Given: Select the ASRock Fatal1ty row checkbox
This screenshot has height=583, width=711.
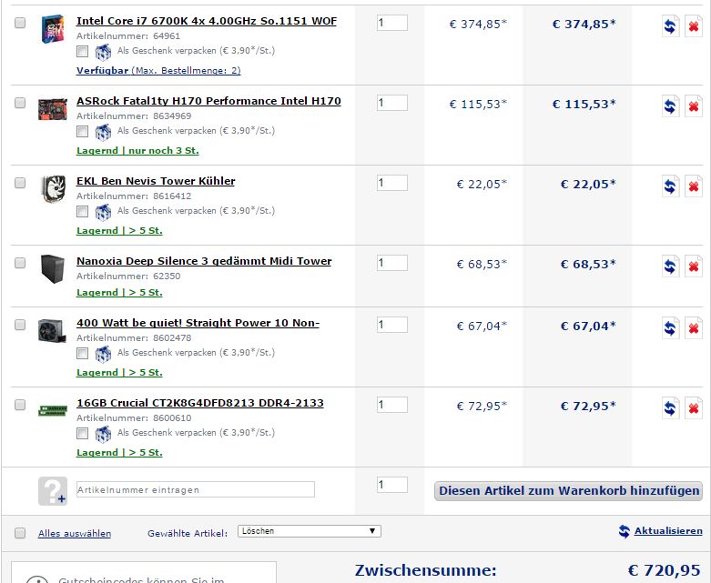Looking at the screenshot, I should 20,103.
